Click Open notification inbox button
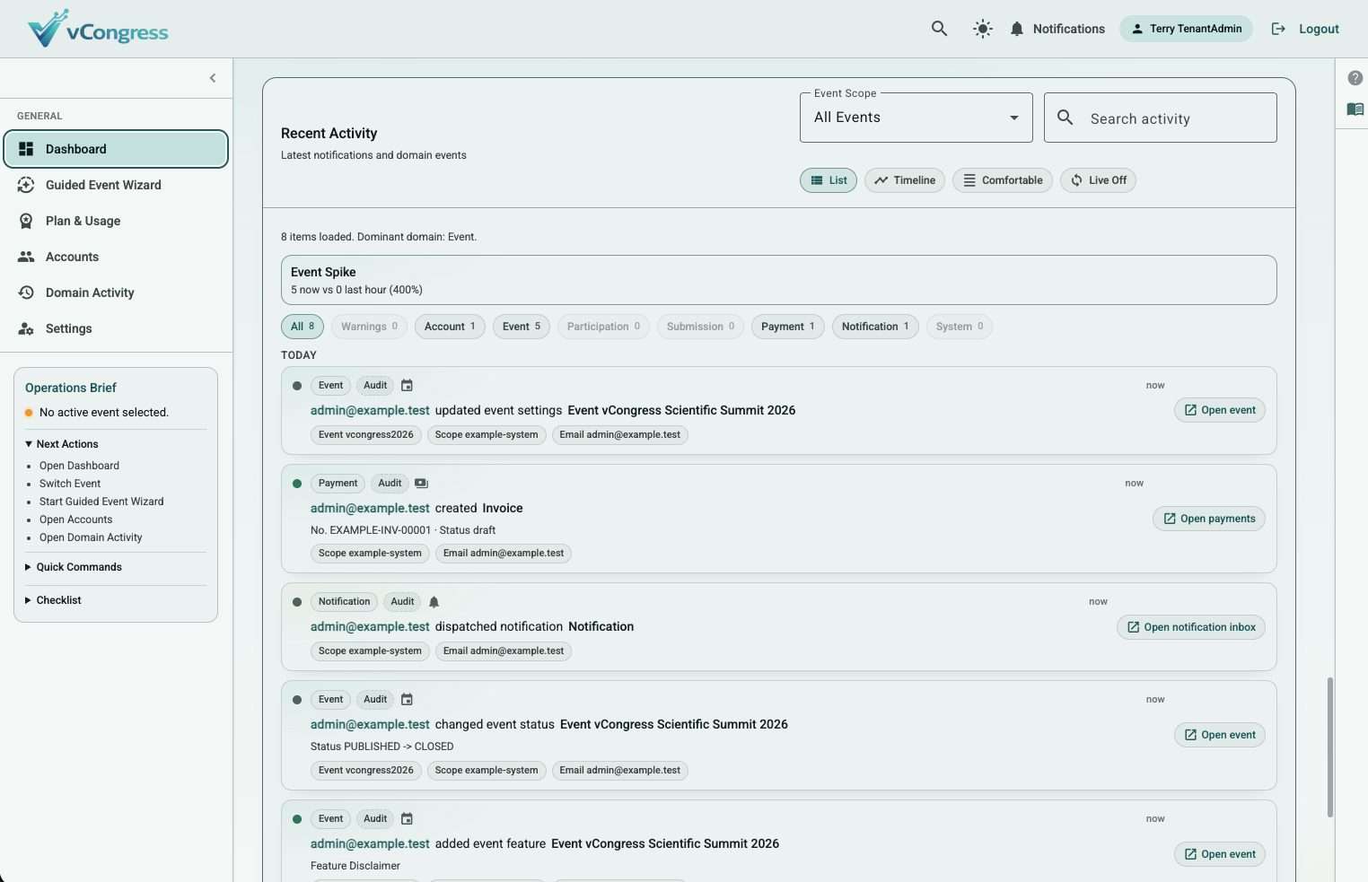The height and width of the screenshot is (882, 1368). click(1191, 627)
